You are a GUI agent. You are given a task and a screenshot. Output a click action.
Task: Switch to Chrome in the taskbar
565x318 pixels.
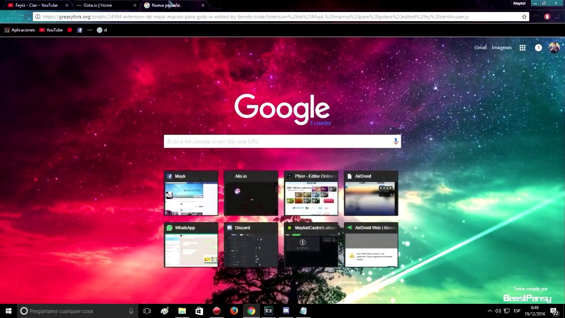[x=251, y=311]
